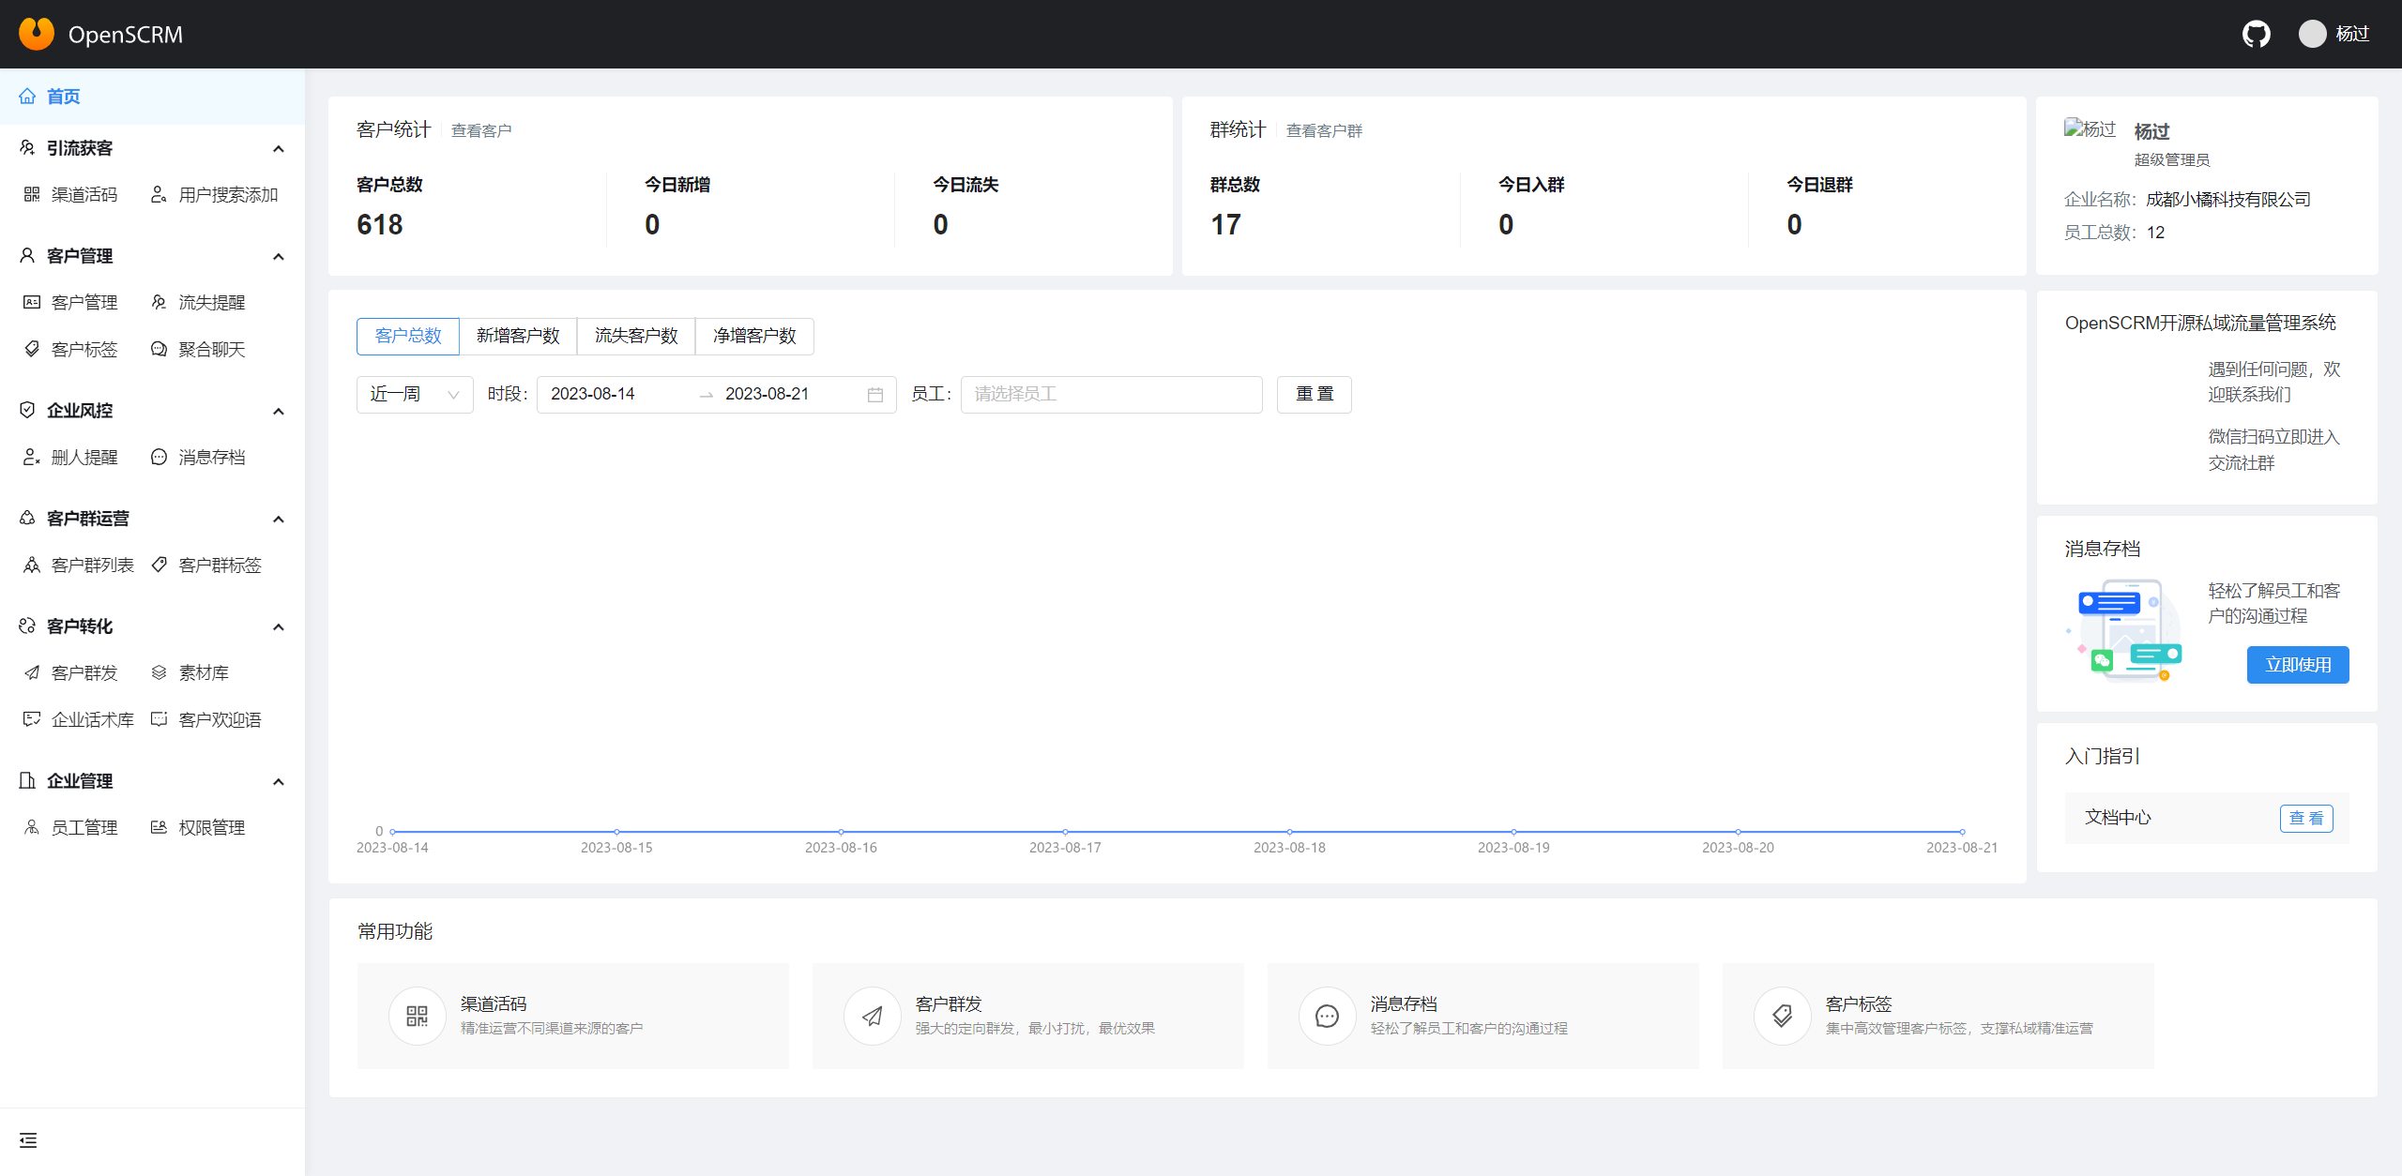
Task: Open 流失提醒 under 客户管理
Action: 211,302
